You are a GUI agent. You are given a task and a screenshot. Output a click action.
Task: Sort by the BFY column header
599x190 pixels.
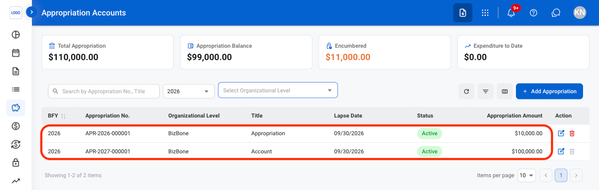coord(57,116)
